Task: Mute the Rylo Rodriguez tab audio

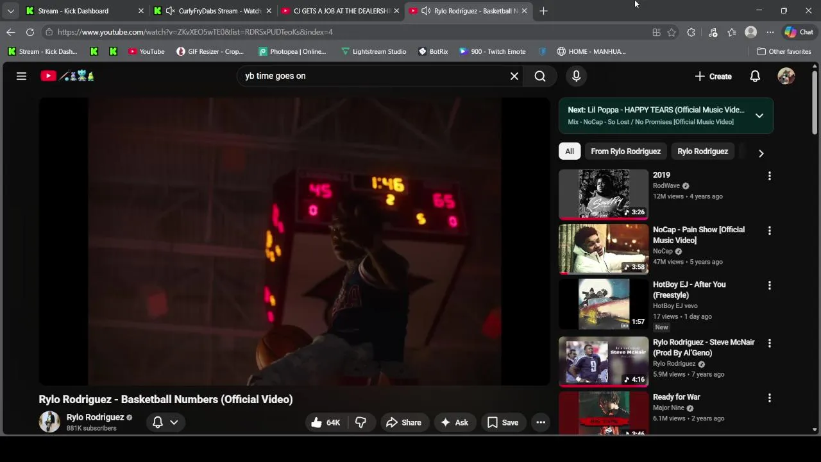Action: [425, 11]
